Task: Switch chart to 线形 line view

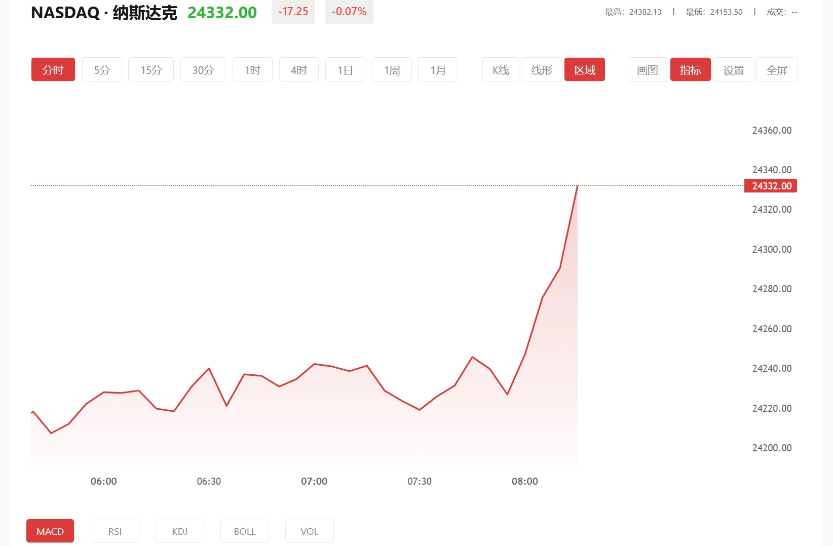Action: (x=541, y=69)
